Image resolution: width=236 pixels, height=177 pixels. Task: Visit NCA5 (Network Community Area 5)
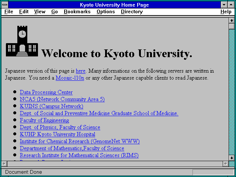tap(62, 99)
